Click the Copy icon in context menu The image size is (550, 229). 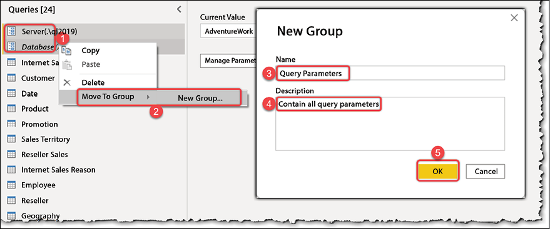pos(67,50)
